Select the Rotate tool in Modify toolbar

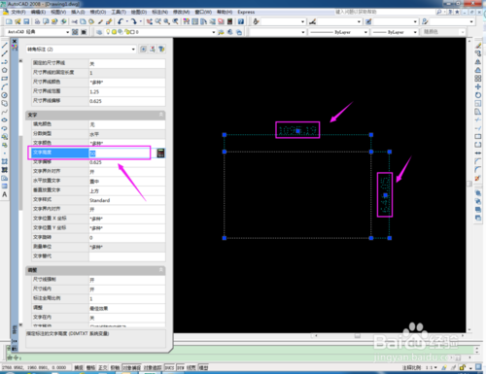[x=478, y=95]
